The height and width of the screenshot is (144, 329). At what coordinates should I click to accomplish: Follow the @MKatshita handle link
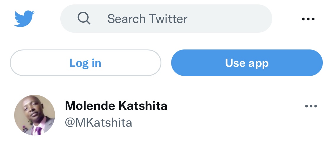click(98, 123)
